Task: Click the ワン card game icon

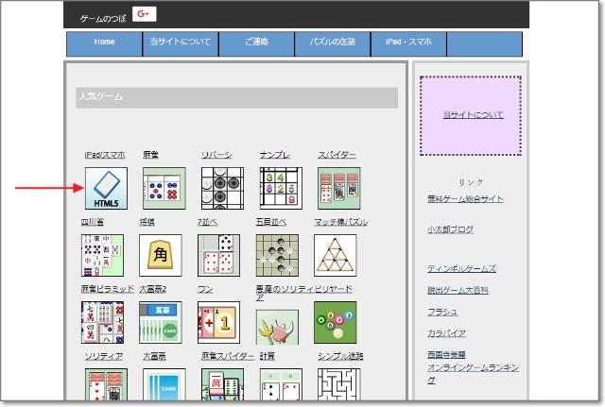Action: 218,323
